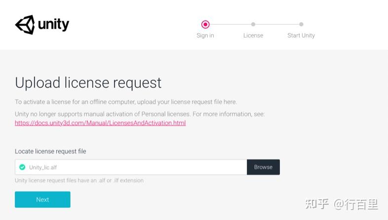388x220 pixels.
Task: Select the Start Unity step dot
Action: [x=301, y=24]
